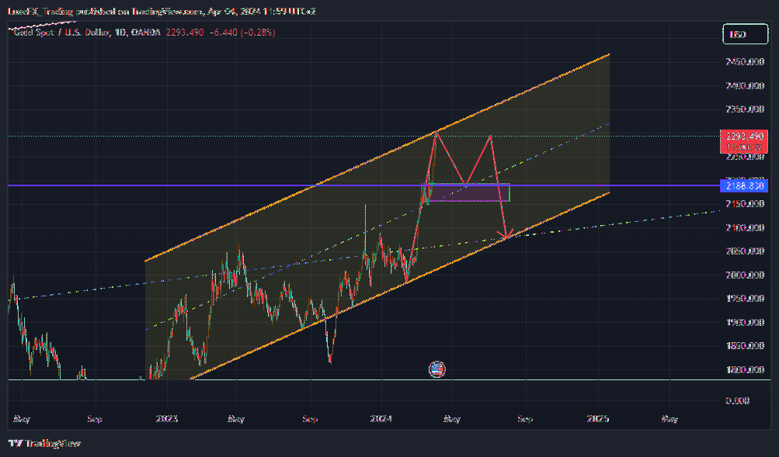Screen dimensions: 779x457
Task: Click the 1800.000 price axis label
Action: [744, 369]
